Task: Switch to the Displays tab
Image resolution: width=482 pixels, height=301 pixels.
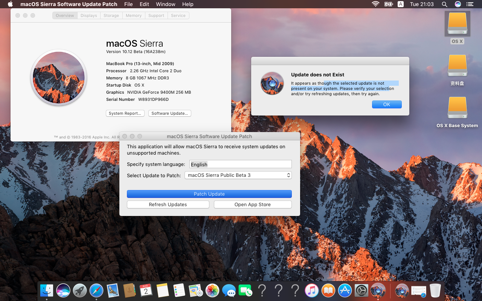Action: tap(89, 15)
